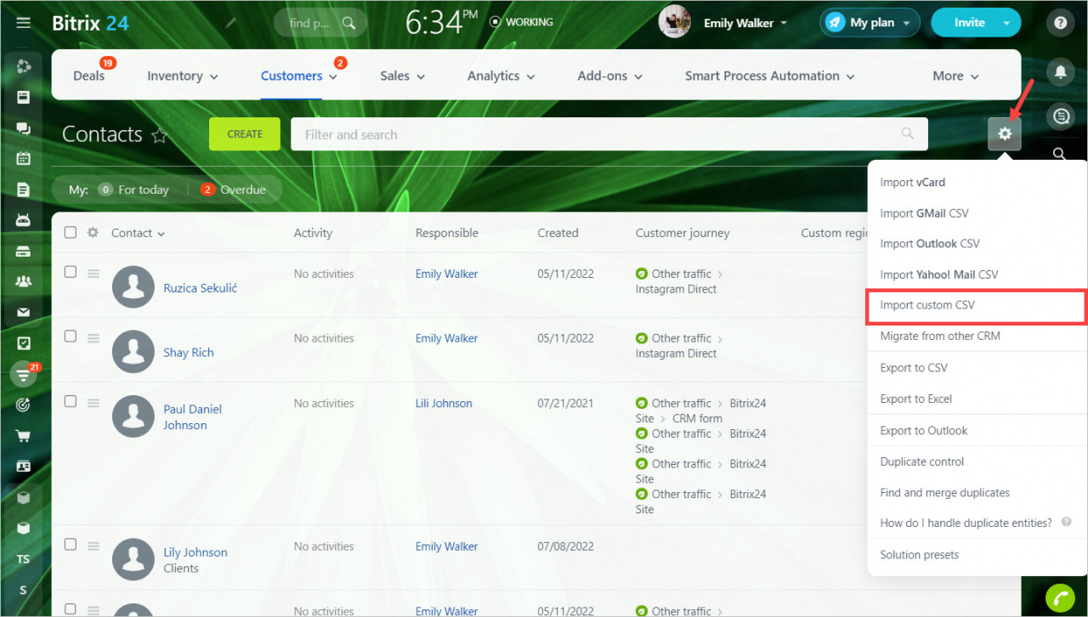
Task: Filter by Overdue counter
Action: tap(233, 190)
